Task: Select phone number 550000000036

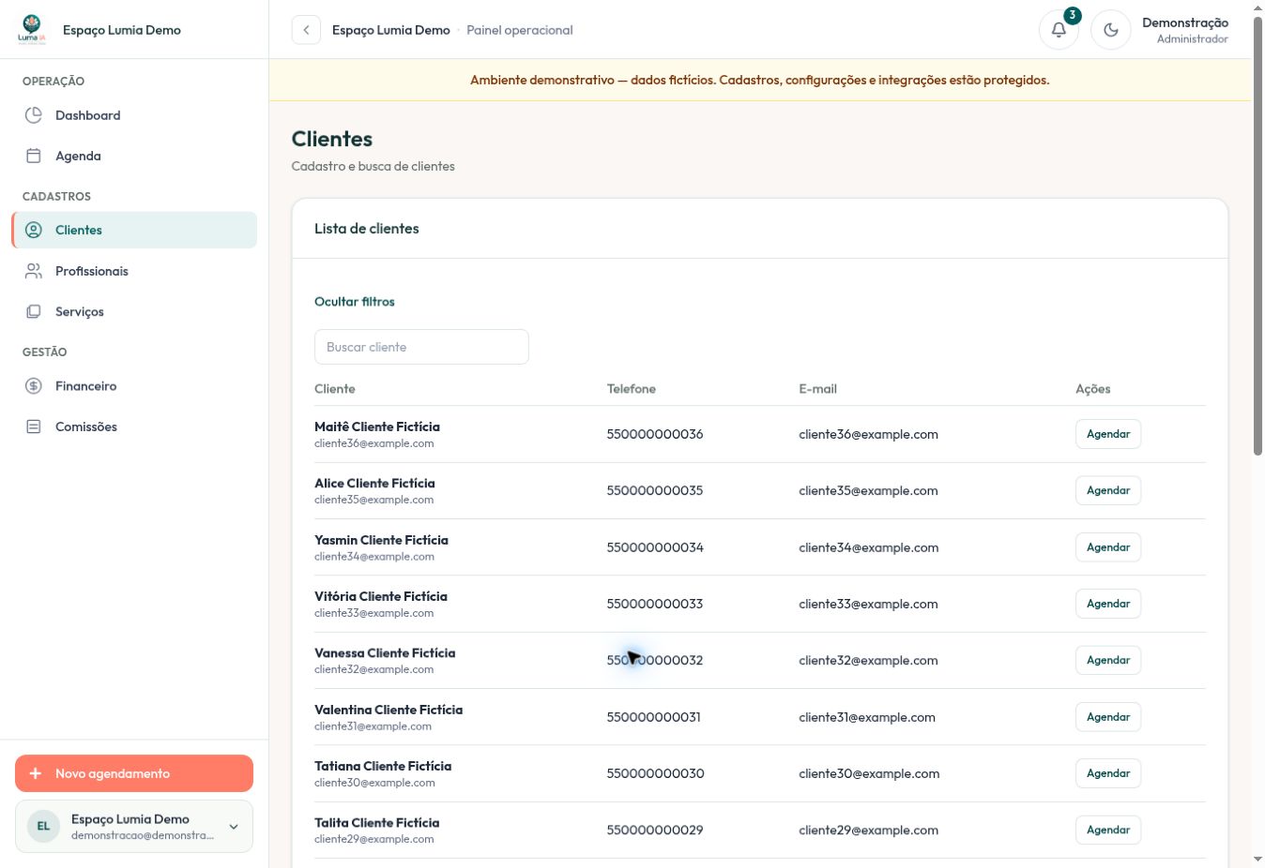Action: 655,434
